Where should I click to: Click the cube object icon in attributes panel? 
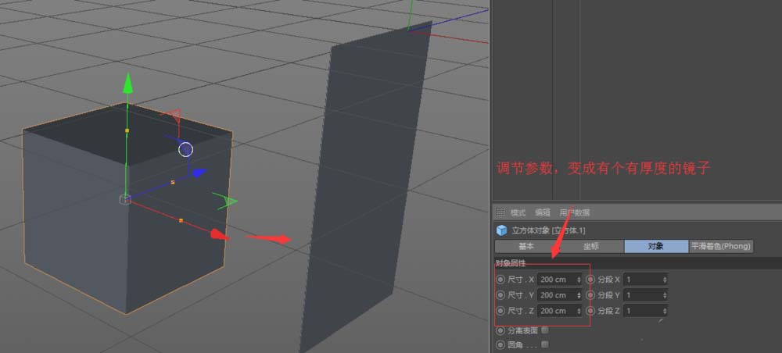pos(501,230)
